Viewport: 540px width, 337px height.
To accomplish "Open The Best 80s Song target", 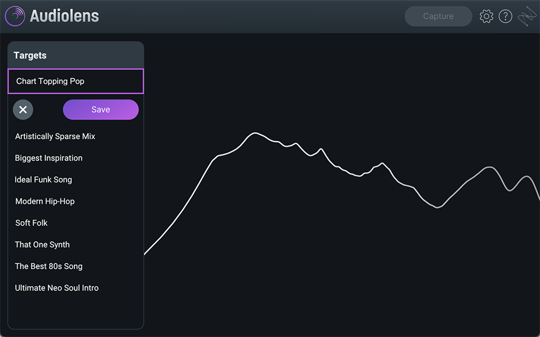I will pyautogui.click(x=49, y=266).
